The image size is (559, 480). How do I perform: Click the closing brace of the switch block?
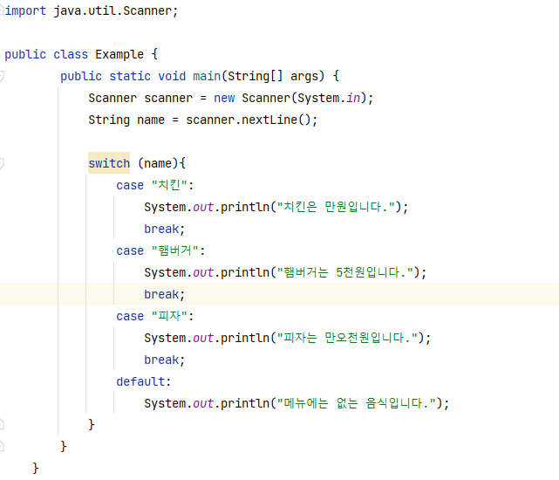92,424
